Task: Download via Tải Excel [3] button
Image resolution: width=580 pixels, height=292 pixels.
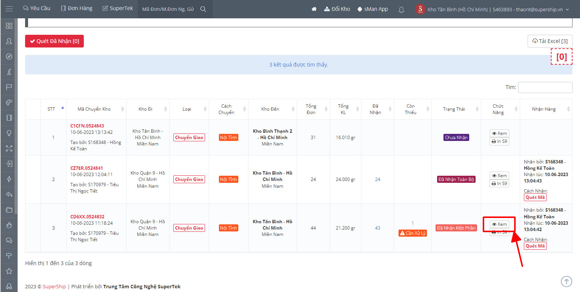Action: (550, 41)
